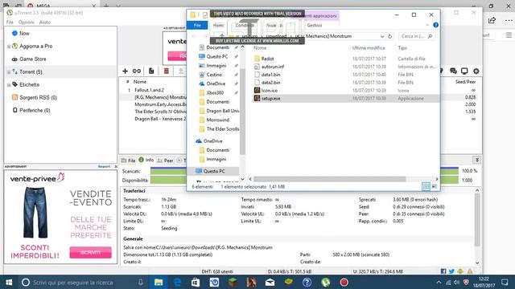
Task: Click the warning triangle in status bar
Action: (470, 271)
